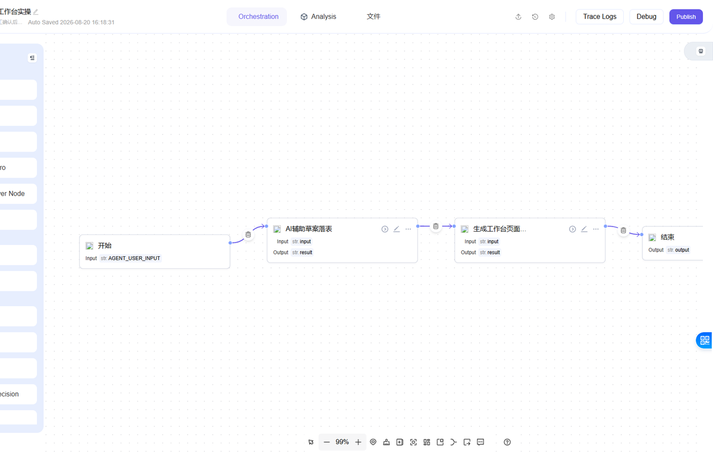Open more options for AI辅助草案落表 node

pyautogui.click(x=409, y=229)
